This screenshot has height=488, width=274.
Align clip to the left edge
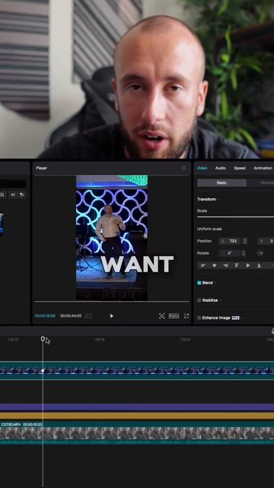click(203, 265)
